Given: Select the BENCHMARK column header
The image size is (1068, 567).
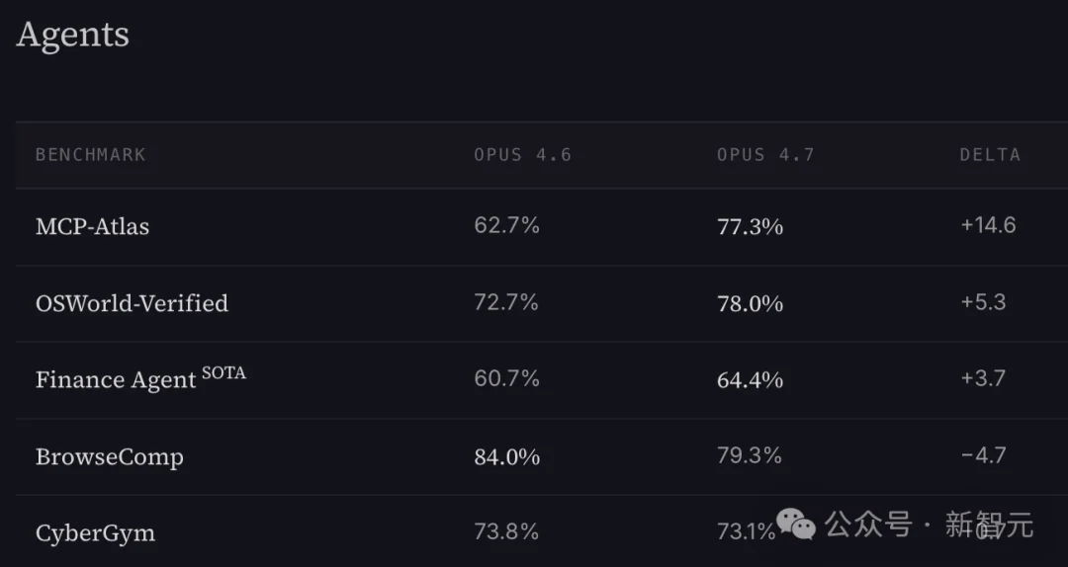Looking at the screenshot, I should click(x=91, y=155).
